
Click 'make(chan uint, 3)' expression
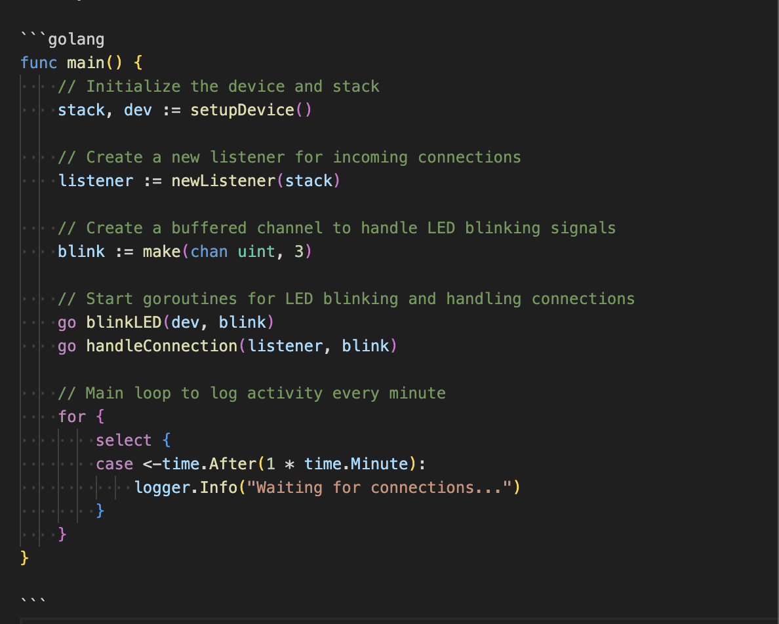coord(228,252)
